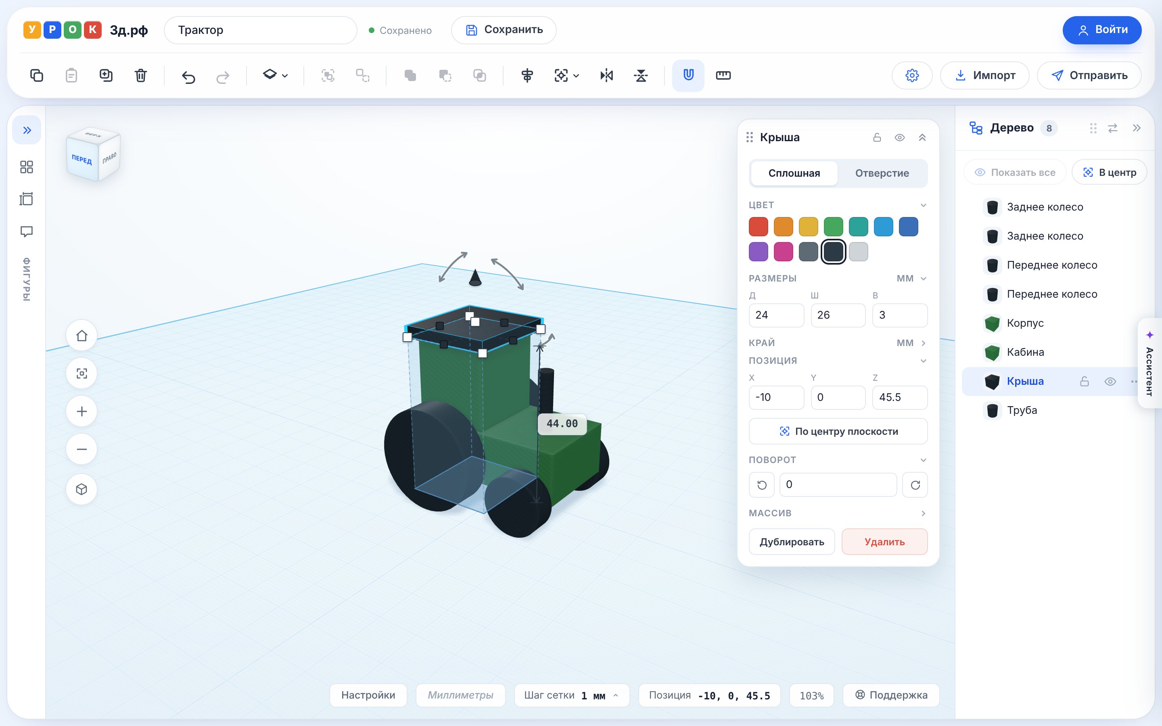Screen dimensions: 1162x726
Task: Click the group objects icon
Action: (328, 75)
